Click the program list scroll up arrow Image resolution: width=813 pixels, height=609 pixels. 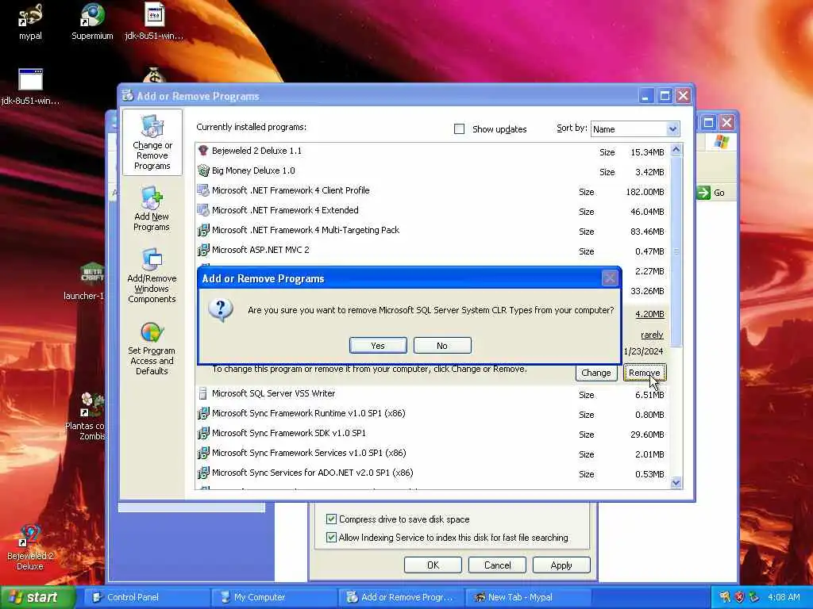pos(676,150)
